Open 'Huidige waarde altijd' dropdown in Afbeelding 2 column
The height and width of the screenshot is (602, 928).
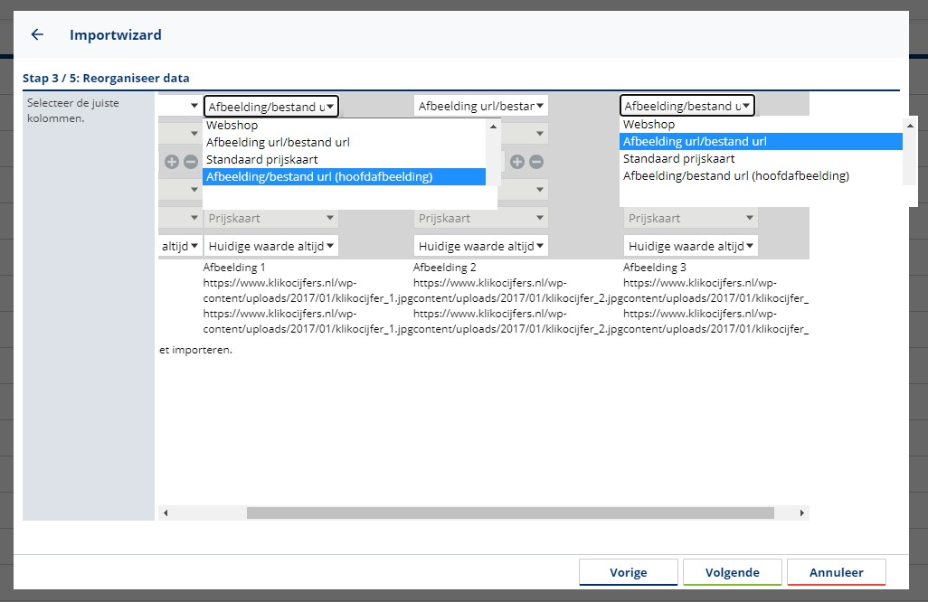pyautogui.click(x=481, y=245)
